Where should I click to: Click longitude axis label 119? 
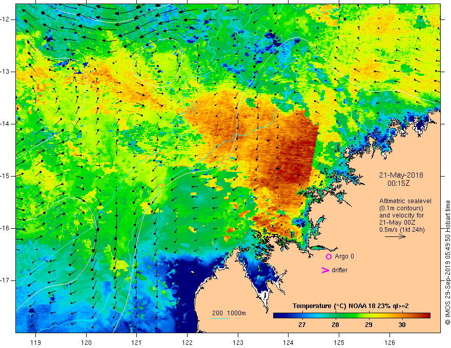point(35,342)
